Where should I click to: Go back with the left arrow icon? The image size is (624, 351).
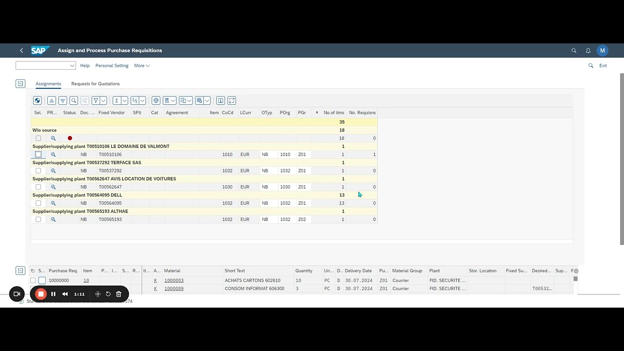pos(21,50)
